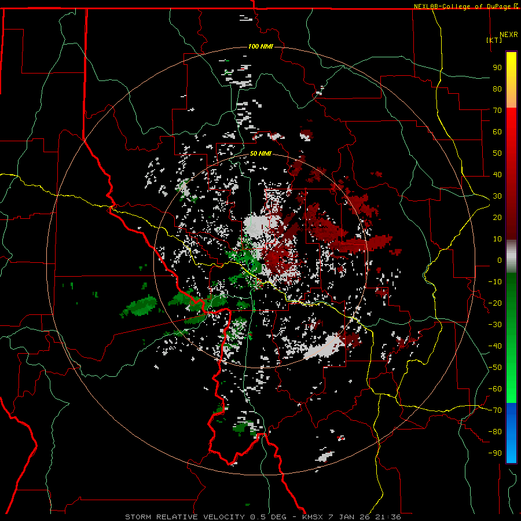Click the 30 value on velocity scale

tap(497, 196)
